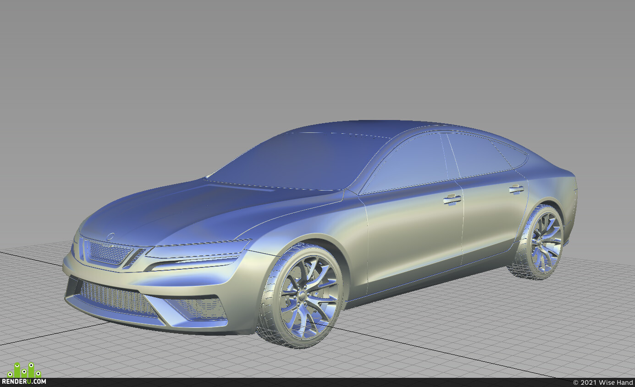Click the small rear quarter window
Screen dimensions: 635x387
click(x=512, y=154)
